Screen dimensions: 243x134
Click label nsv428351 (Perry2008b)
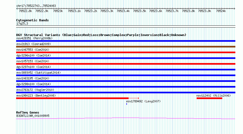click(x=34, y=38)
